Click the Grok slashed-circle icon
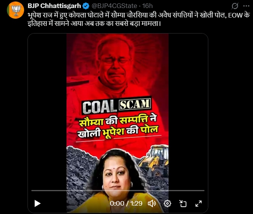253x214 pixels. tap(235, 6)
